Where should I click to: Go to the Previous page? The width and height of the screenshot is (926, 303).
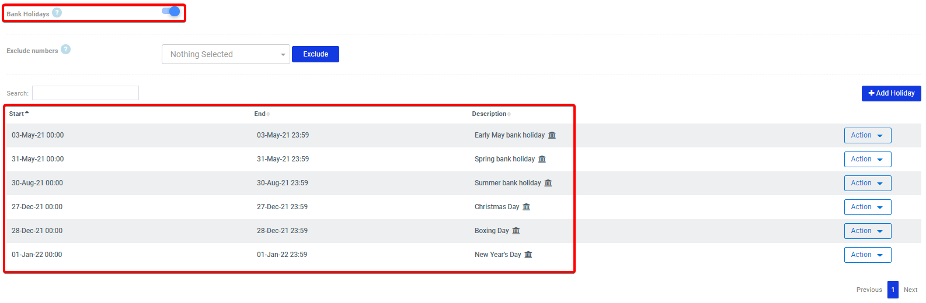(869, 290)
